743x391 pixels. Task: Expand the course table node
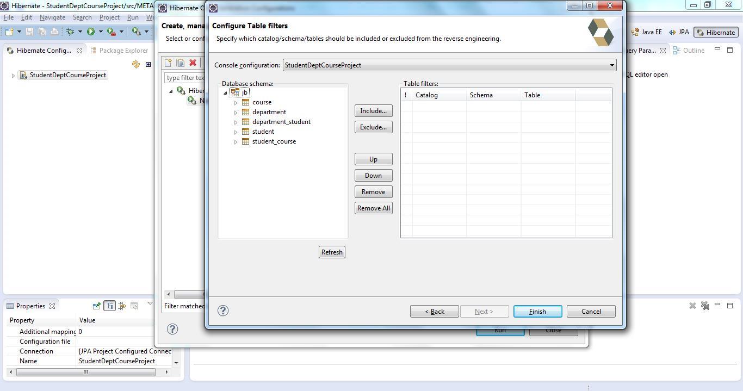tap(236, 103)
